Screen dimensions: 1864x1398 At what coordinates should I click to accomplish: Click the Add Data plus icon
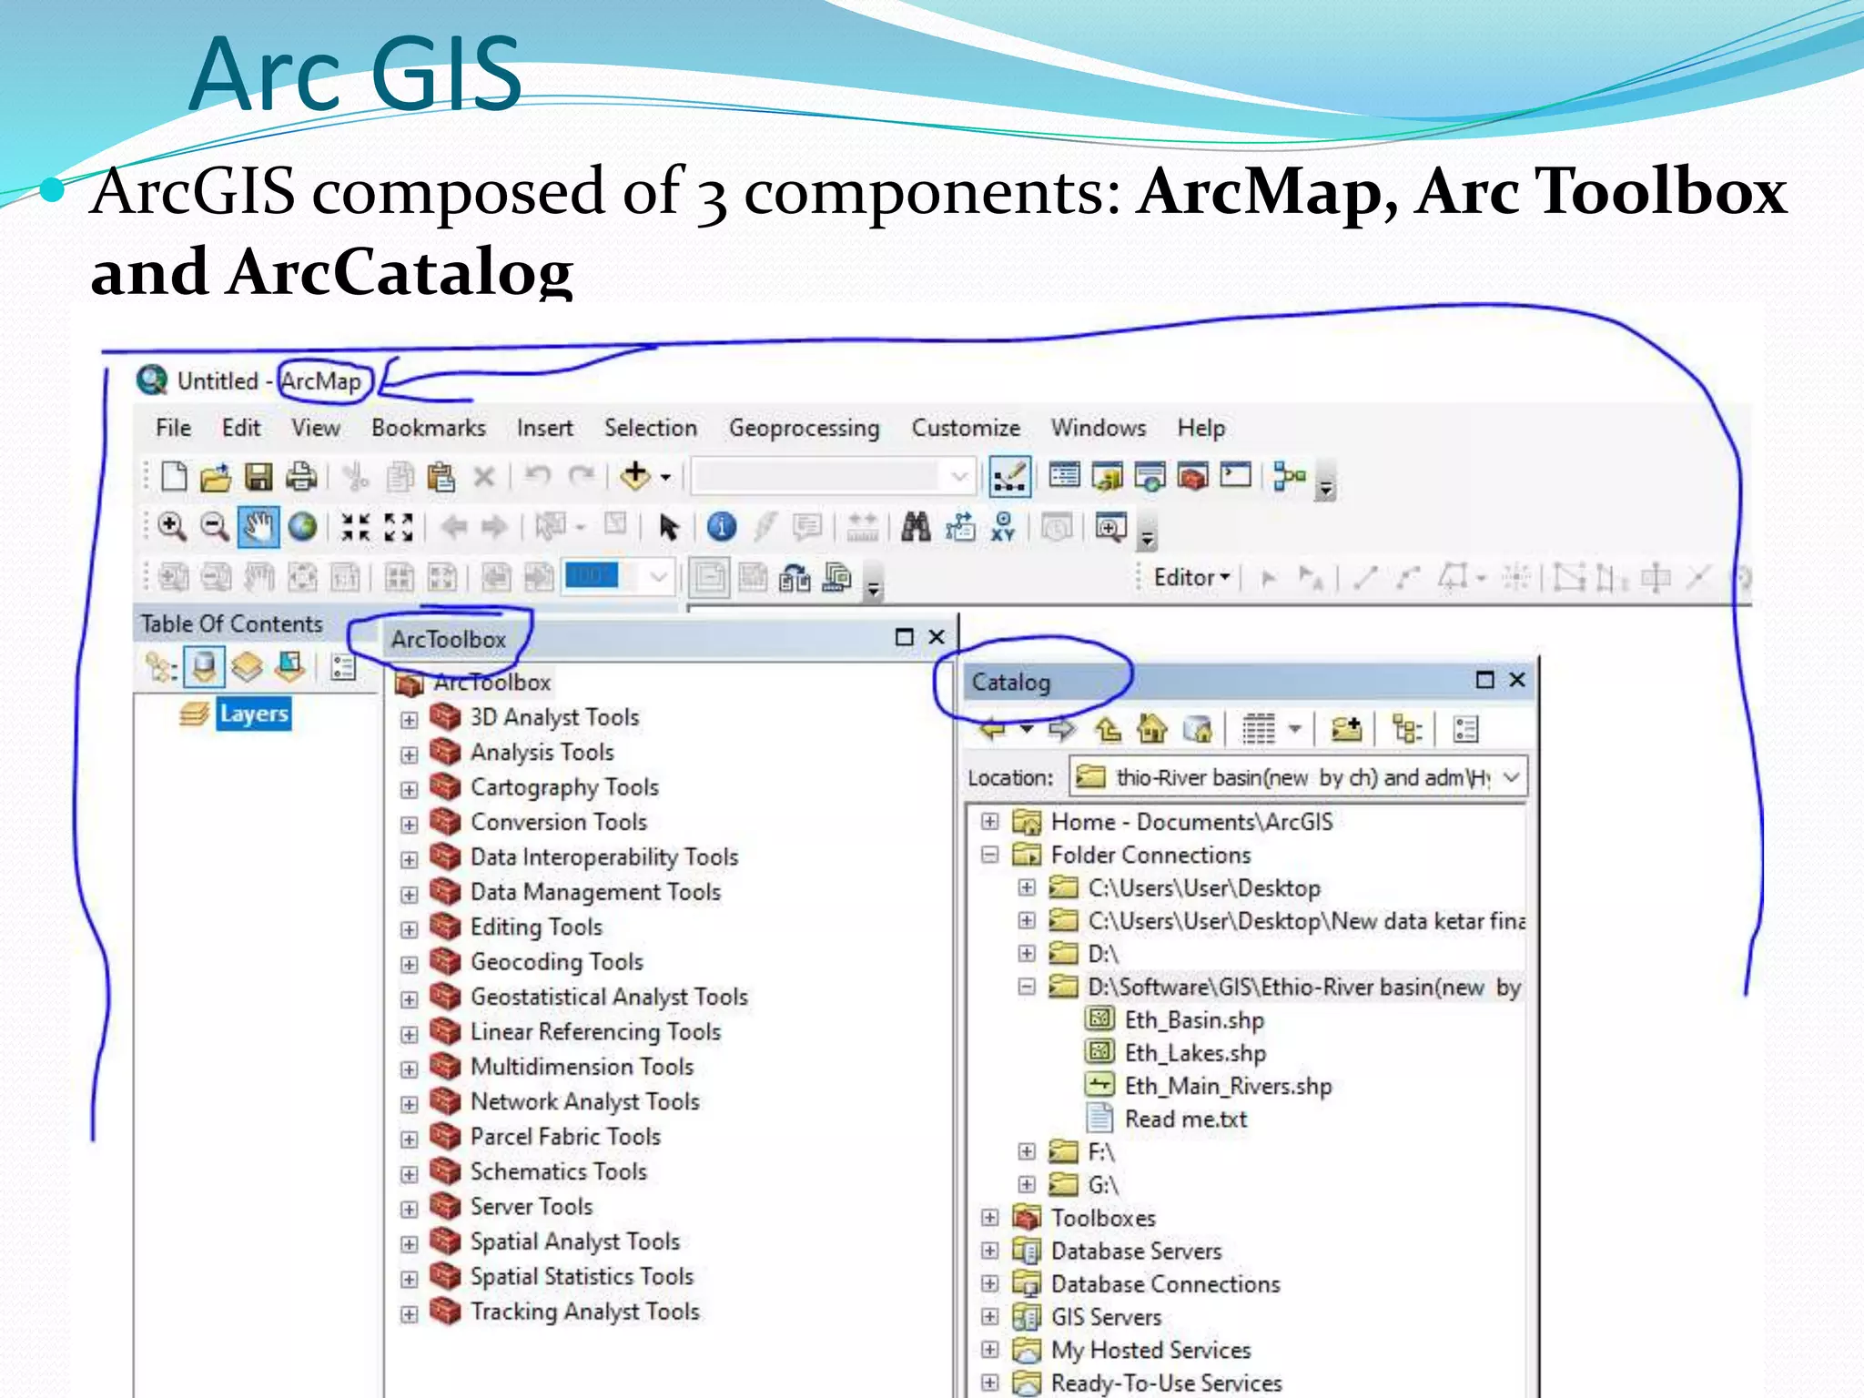(634, 476)
